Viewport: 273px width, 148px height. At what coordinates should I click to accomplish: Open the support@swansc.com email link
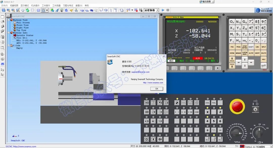tap(140, 72)
